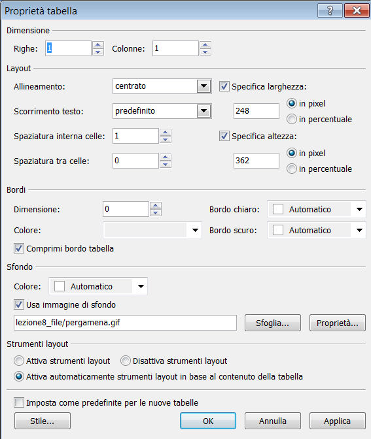This screenshot has width=371, height=439.
Task: Open the Stile... button
Action: tap(43, 421)
